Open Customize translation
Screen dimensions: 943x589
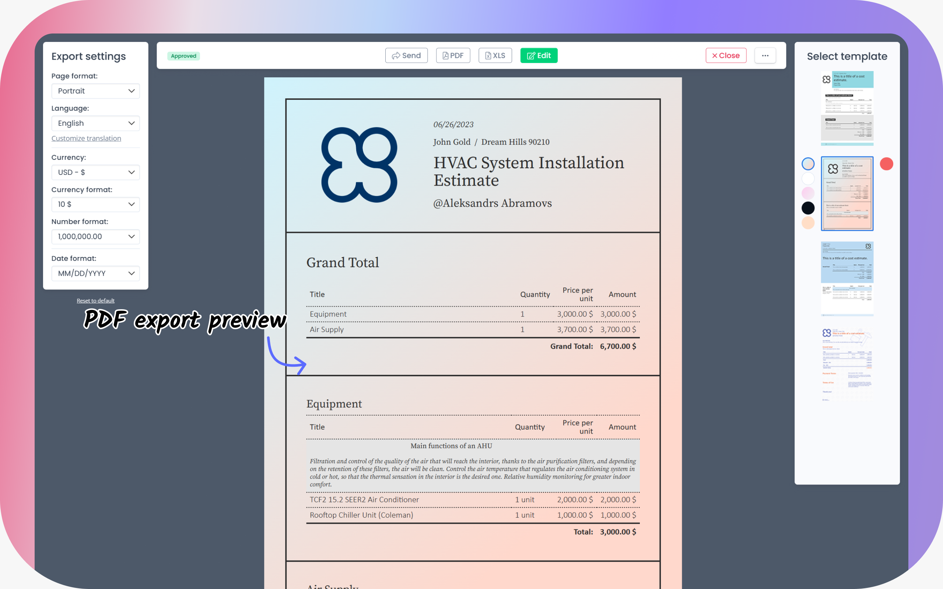pyautogui.click(x=86, y=138)
